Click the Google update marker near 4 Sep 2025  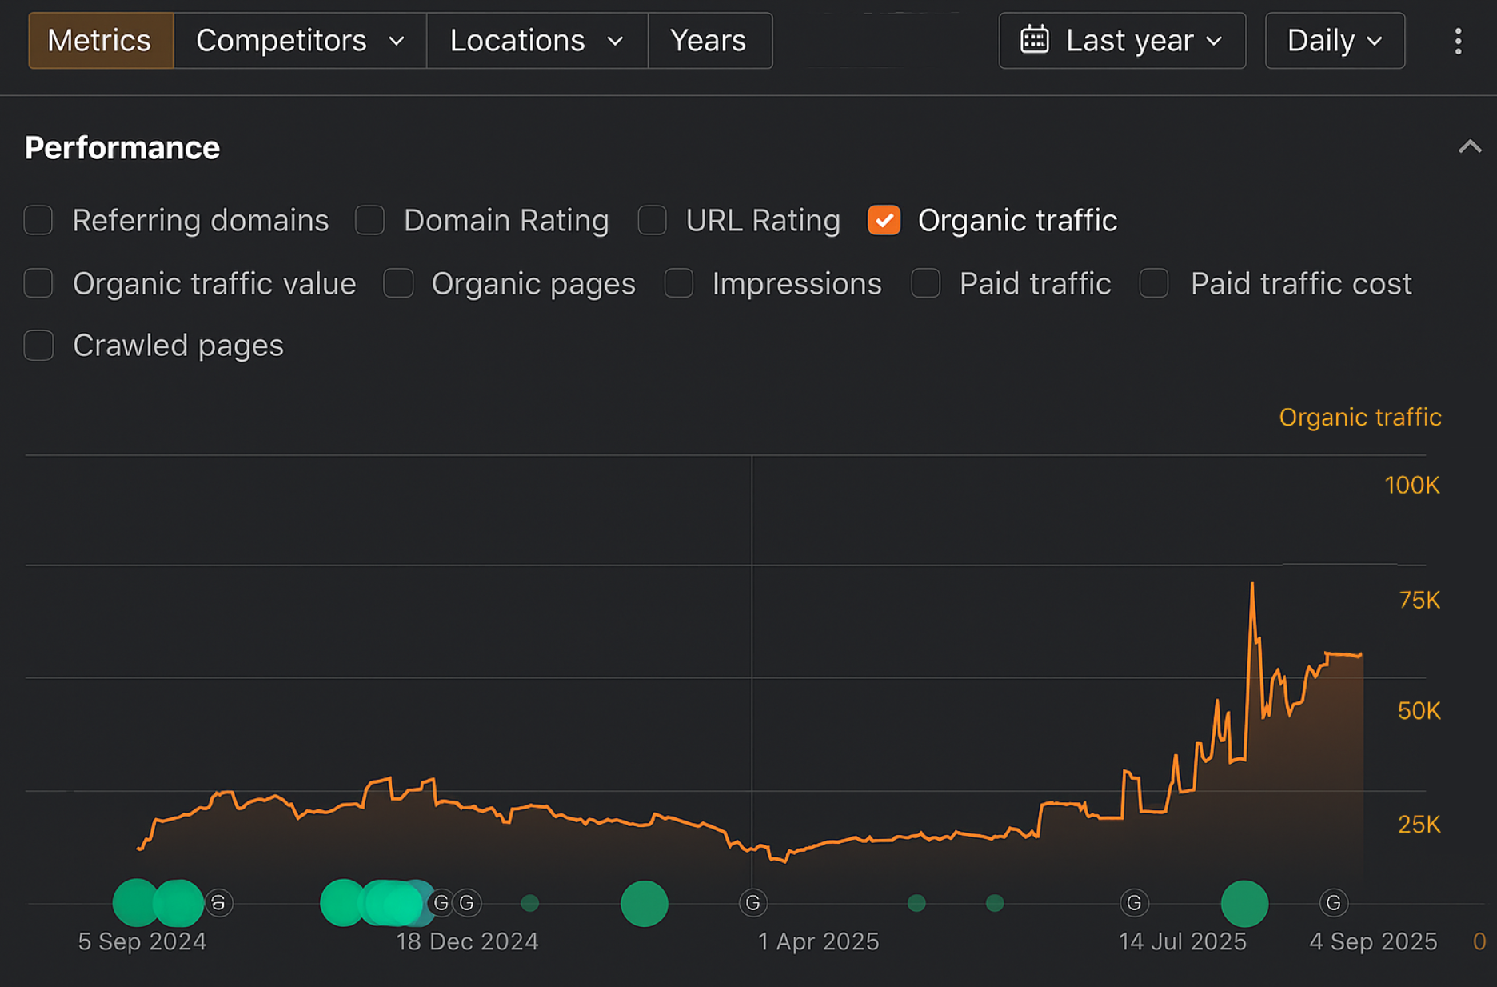(x=1333, y=903)
